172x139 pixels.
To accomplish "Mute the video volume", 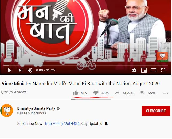I will 30,70.
